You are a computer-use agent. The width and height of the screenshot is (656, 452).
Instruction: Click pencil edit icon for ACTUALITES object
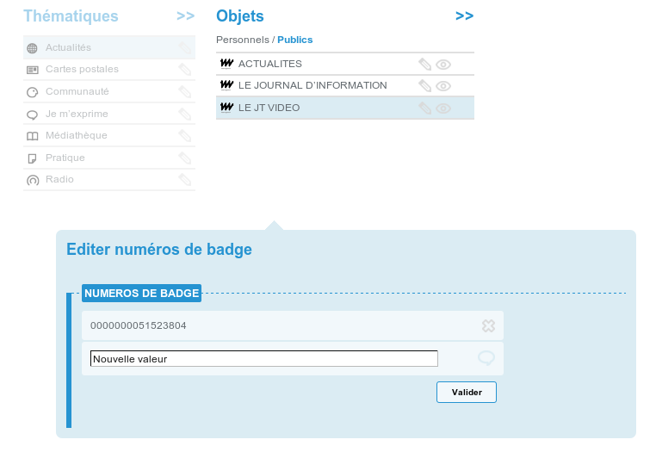point(424,64)
